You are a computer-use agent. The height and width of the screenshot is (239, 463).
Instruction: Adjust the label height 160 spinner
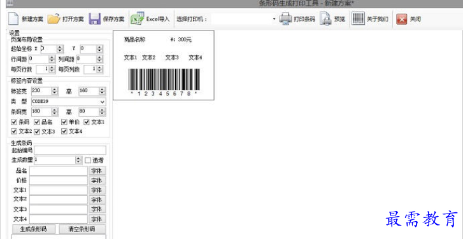pos(102,91)
